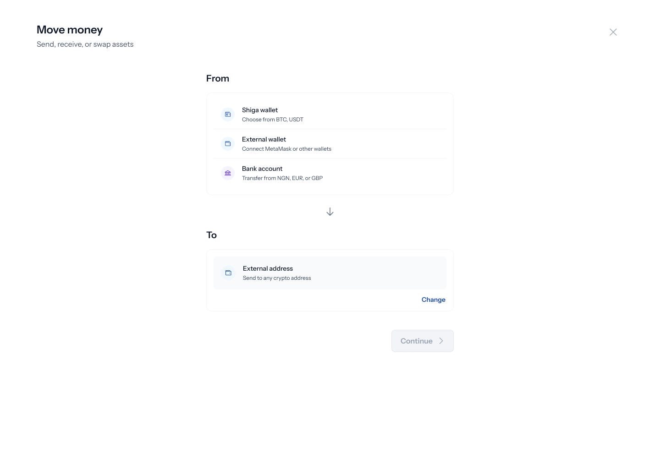This screenshot has height=469, width=660.
Task: Click 'Choose from BTC, USDT' text
Action: tap(273, 120)
